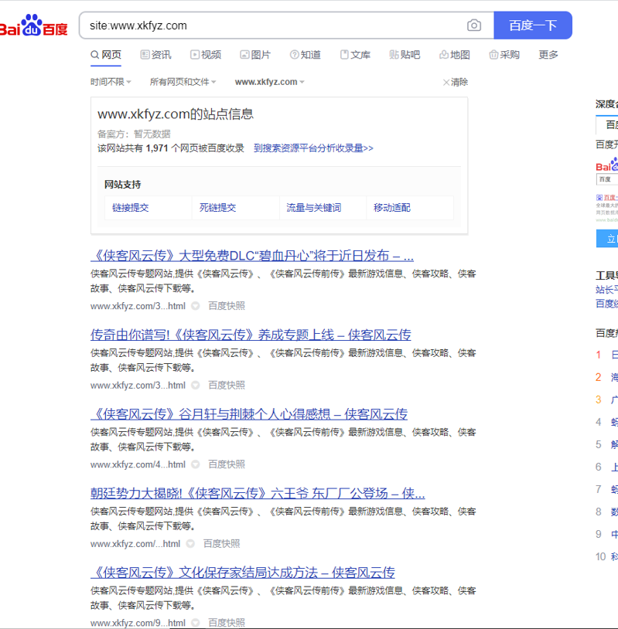Open the 资讯 news tab
Viewport: 618px width, 629px height.
[155, 55]
